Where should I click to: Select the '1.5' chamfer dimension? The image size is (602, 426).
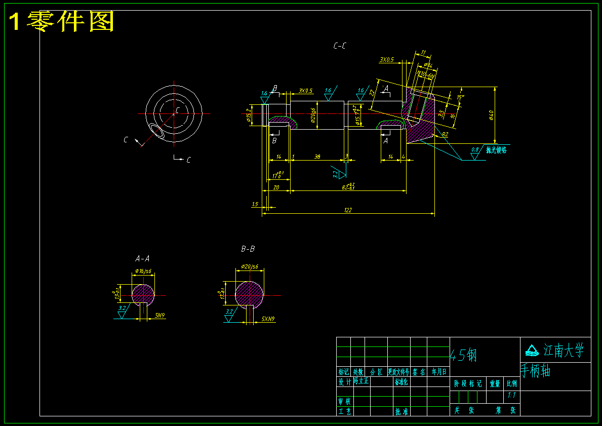[255, 204]
